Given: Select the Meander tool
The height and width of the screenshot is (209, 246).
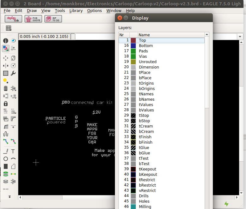Looking at the screenshot, I should 6,134.
